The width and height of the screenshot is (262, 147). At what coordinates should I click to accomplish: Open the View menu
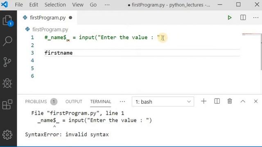tap(78, 4)
